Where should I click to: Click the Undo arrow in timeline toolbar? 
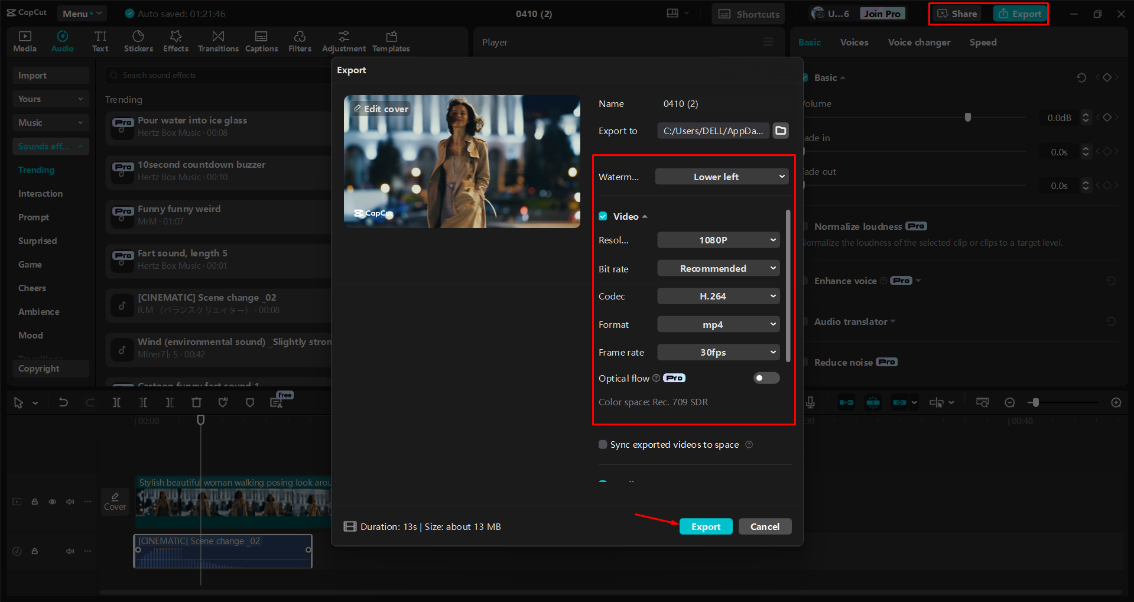63,402
